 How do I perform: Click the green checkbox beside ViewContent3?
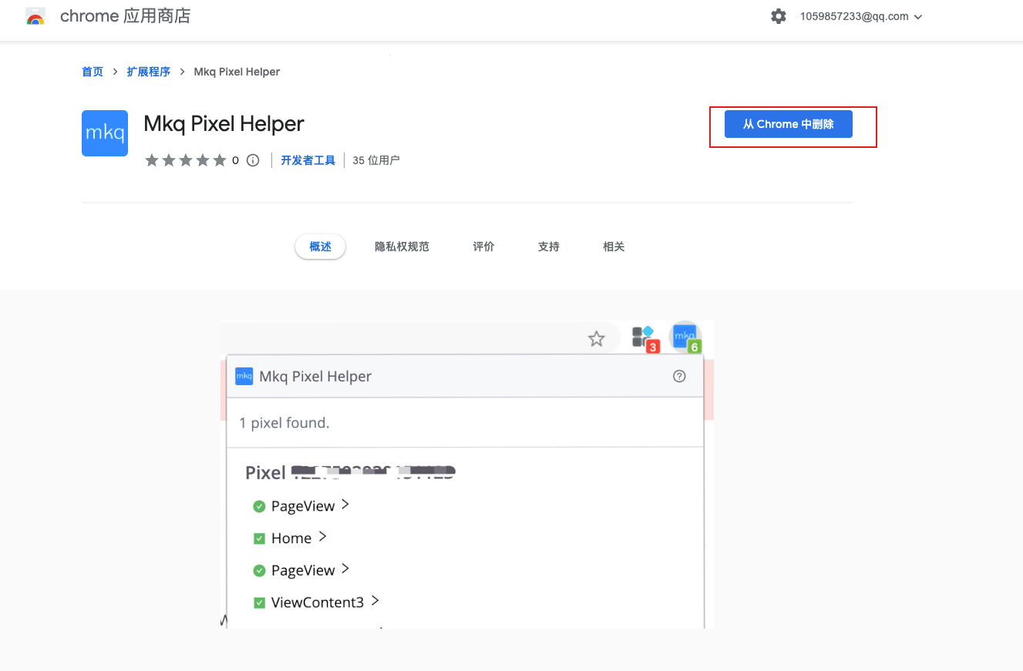coord(259,602)
